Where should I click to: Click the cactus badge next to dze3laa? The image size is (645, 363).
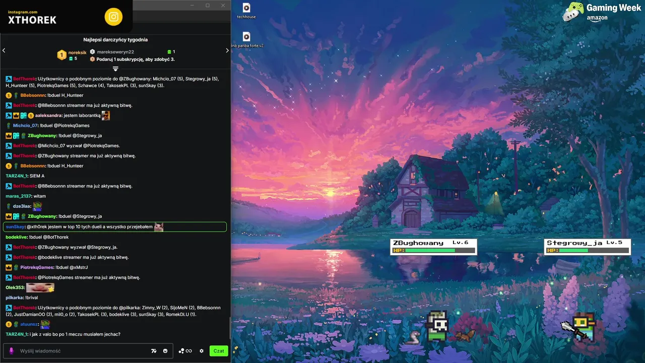coord(9,206)
